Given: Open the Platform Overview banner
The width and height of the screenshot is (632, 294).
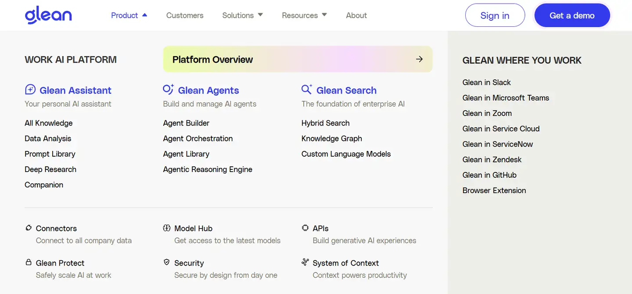Looking at the screenshot, I should coord(298,59).
